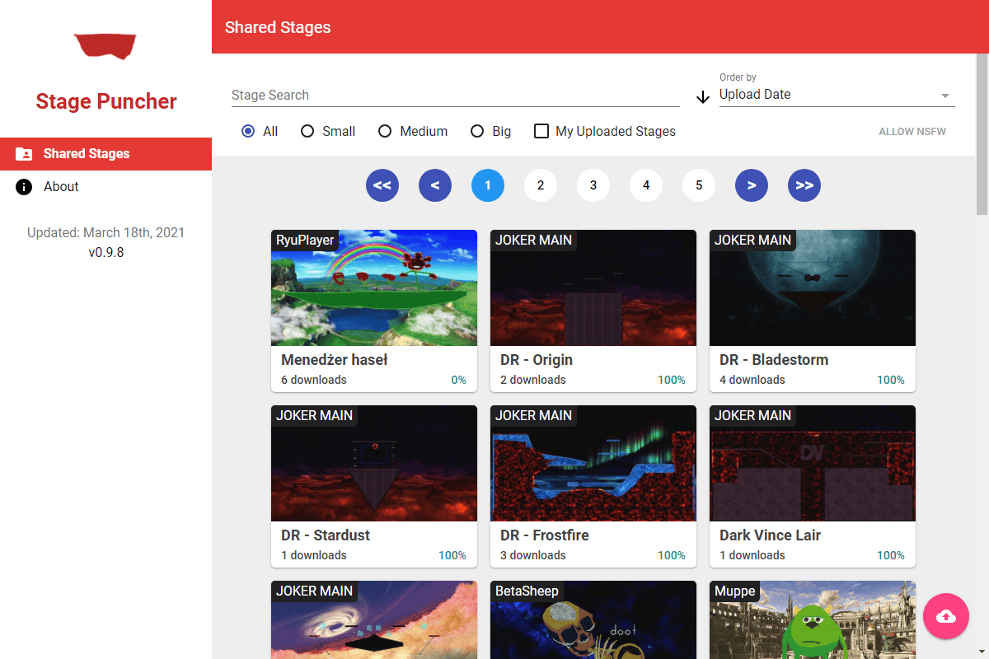
Task: Click the Stage Search input field
Action: coord(455,96)
